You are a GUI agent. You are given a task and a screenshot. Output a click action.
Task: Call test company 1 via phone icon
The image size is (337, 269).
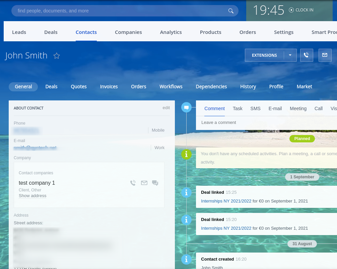(x=133, y=183)
